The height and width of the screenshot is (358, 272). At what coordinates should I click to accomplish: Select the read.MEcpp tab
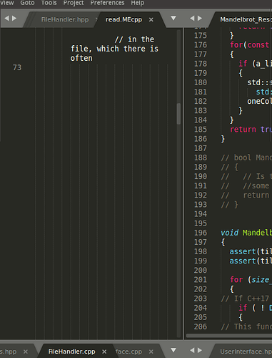[124, 19]
